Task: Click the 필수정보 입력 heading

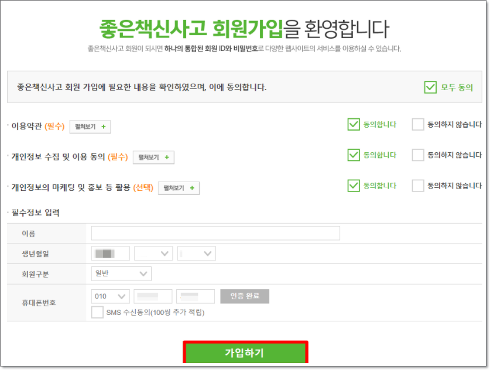Action: coord(35,213)
